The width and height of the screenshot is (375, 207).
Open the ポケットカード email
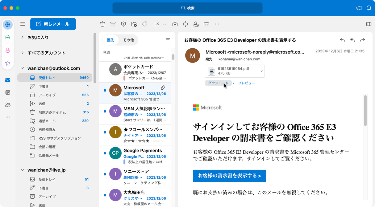135,72
